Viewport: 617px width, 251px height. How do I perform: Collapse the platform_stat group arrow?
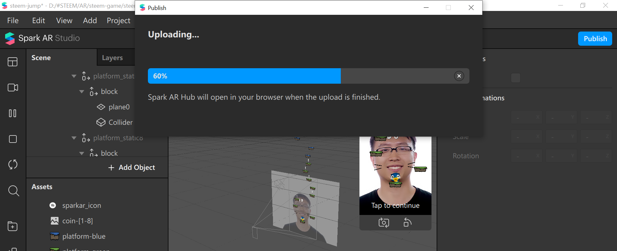tap(74, 76)
